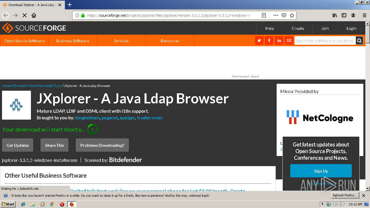The width and height of the screenshot is (370, 208).
Task: Click the Sign Up button
Action: click(x=321, y=171)
